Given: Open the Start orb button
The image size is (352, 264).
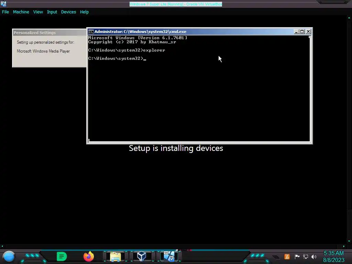Looking at the screenshot, I should point(9,256).
